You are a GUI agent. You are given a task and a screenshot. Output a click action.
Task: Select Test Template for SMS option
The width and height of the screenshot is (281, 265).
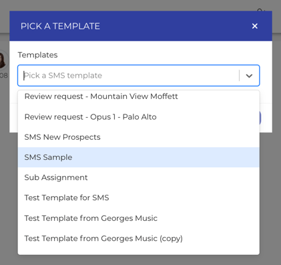click(x=139, y=197)
